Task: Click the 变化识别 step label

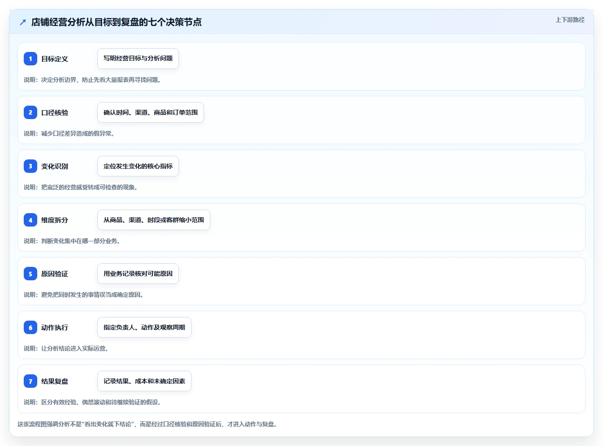Action: [x=55, y=166]
